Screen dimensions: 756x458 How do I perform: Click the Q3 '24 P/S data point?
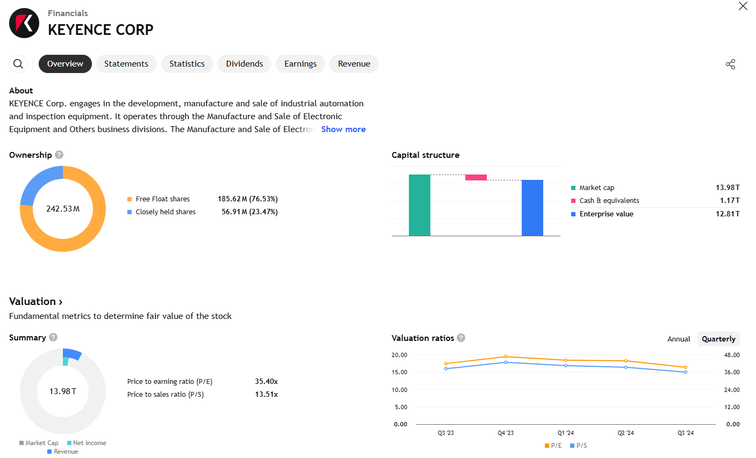tap(686, 372)
